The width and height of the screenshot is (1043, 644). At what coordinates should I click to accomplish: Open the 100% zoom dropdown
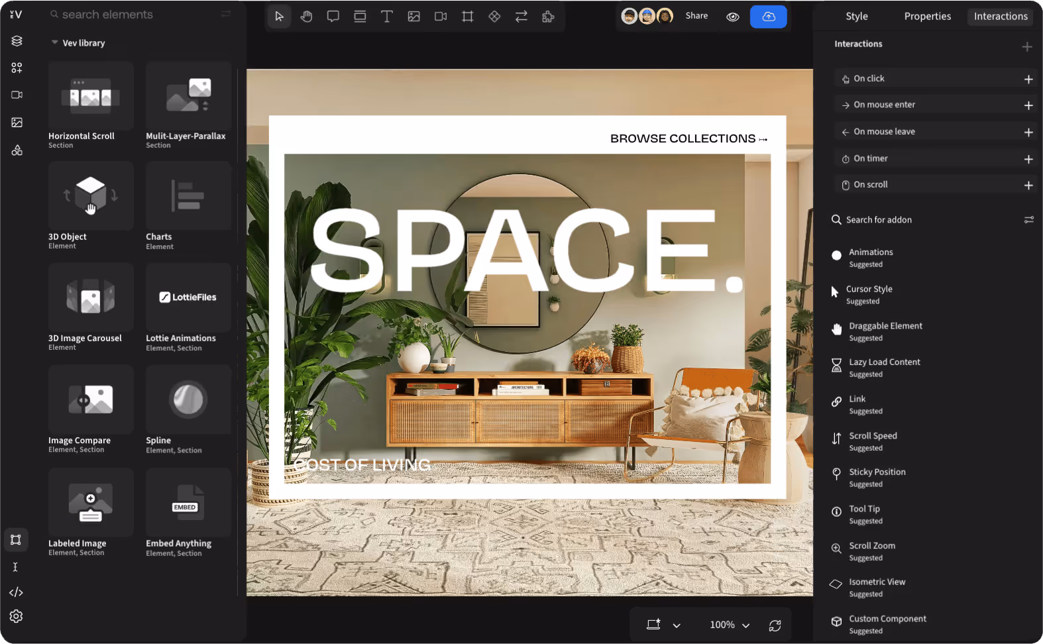(x=730, y=625)
